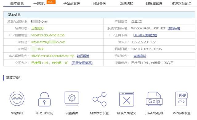Click the 已使用：1M，总空间：1G text

tap(50, 63)
